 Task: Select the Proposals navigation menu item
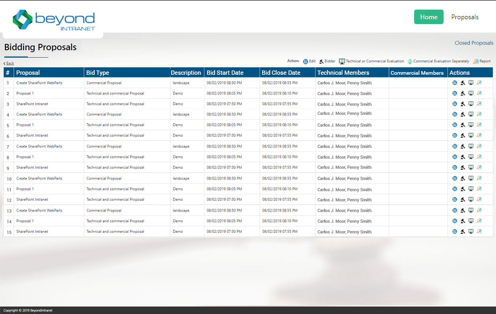tap(464, 17)
